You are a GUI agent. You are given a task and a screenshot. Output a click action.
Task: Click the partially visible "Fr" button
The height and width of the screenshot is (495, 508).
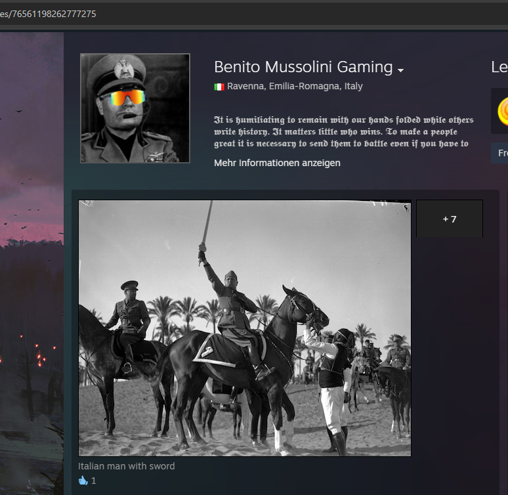pos(501,153)
